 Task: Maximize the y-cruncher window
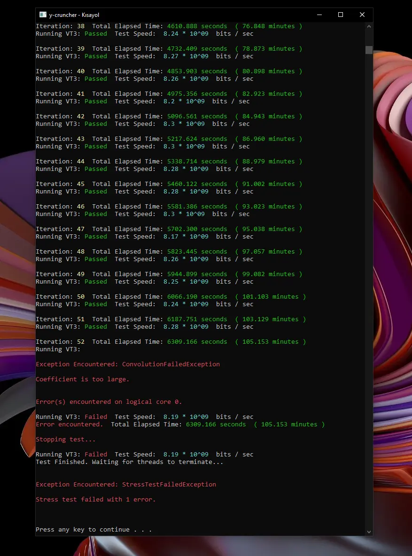coord(341,15)
